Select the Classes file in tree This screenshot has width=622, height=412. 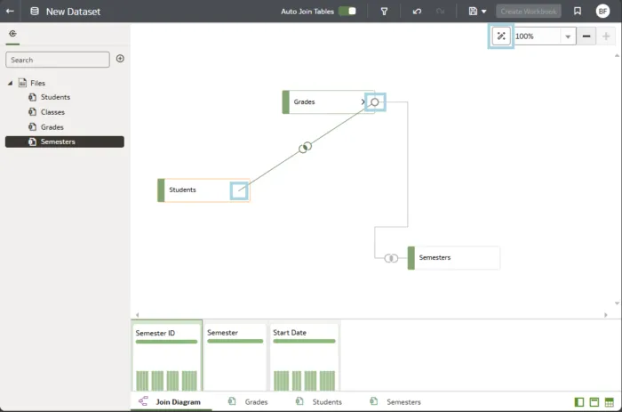52,112
